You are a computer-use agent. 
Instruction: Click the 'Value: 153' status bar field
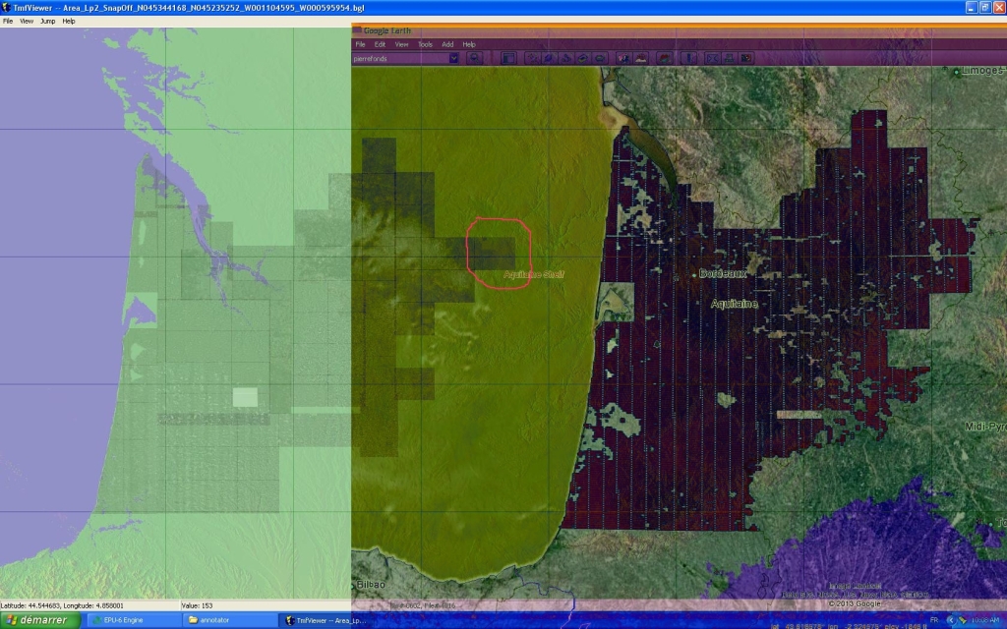(197, 605)
